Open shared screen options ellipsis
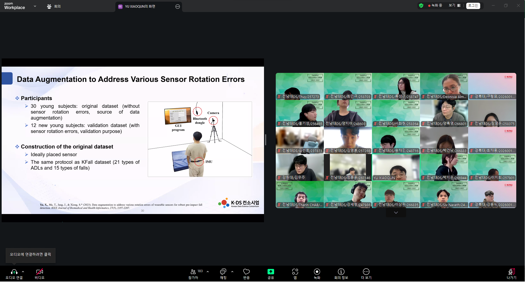Screen dimensions: 525x282 click(178, 7)
